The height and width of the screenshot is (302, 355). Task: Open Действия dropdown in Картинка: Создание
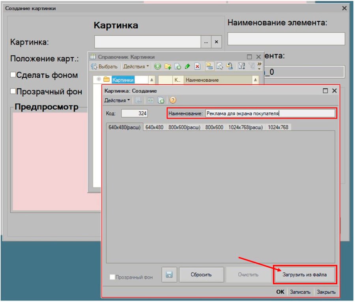coord(117,100)
